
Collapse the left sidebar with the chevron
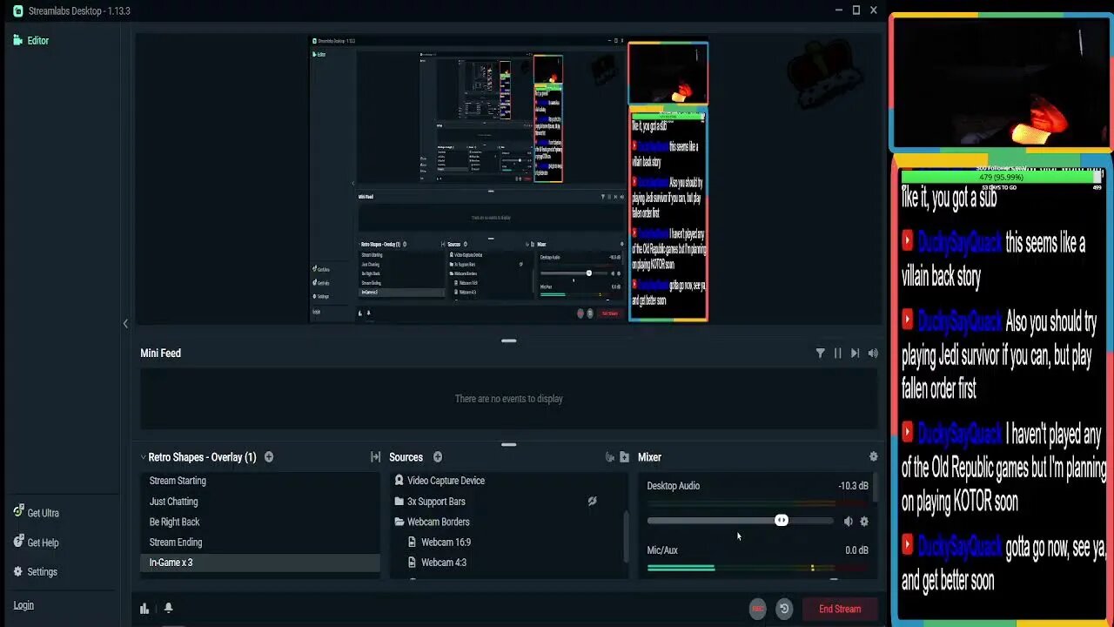(x=125, y=324)
